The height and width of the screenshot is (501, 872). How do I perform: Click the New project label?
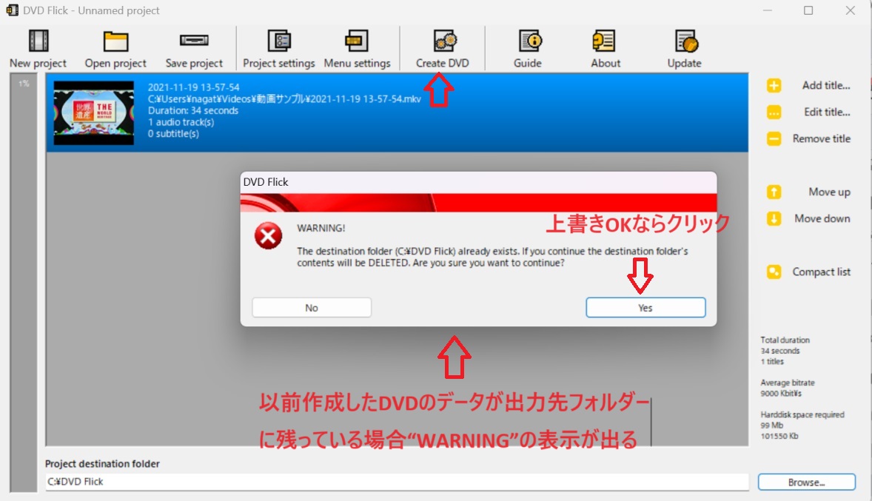(38, 64)
